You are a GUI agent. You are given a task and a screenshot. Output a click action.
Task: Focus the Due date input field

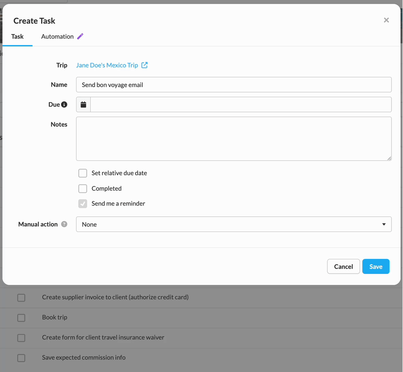pos(241,105)
